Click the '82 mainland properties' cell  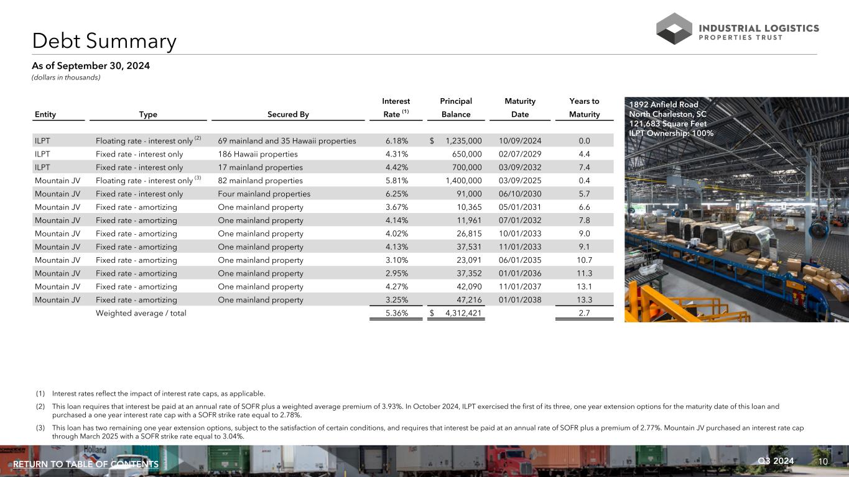coord(261,181)
